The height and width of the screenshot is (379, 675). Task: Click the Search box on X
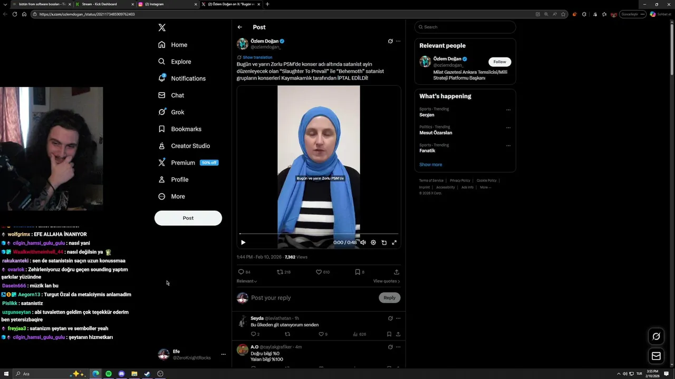pos(465,27)
